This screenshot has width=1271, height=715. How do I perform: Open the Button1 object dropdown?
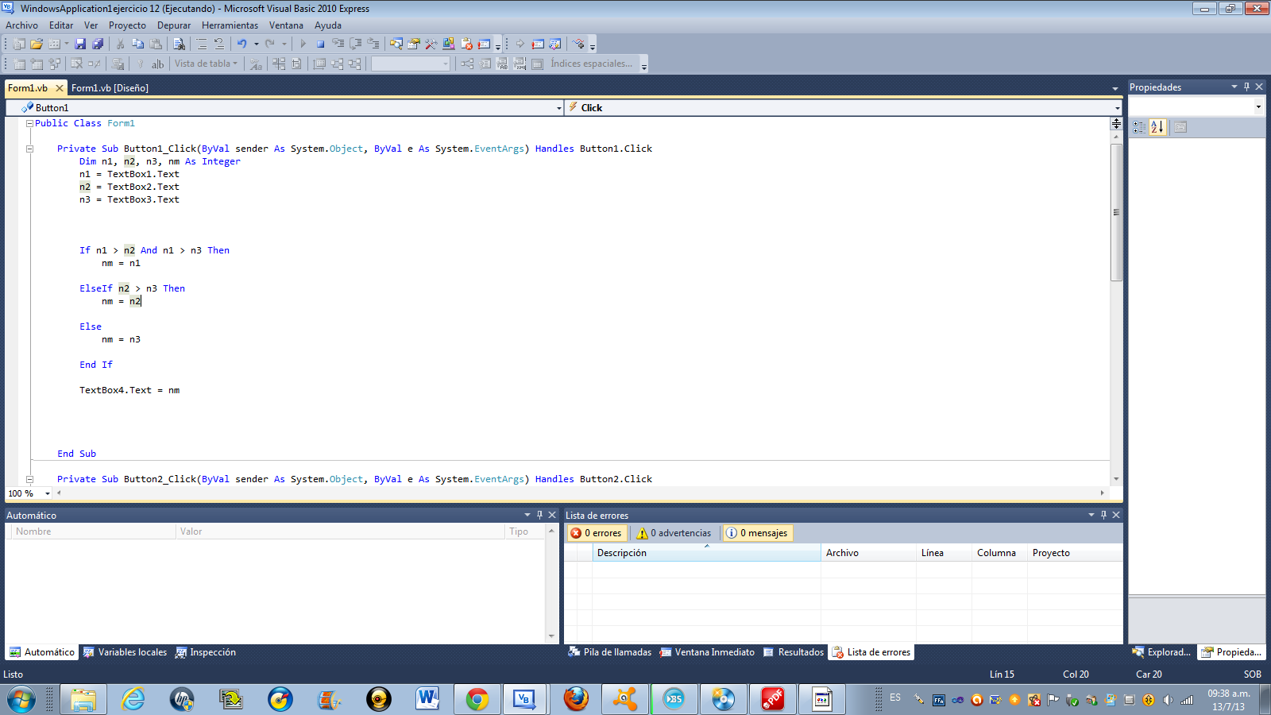(560, 107)
